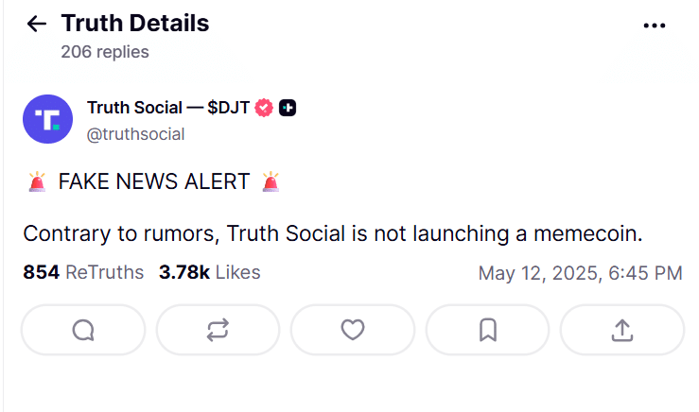Open the three-dot more options menu
The width and height of the screenshot is (699, 412).
(655, 26)
